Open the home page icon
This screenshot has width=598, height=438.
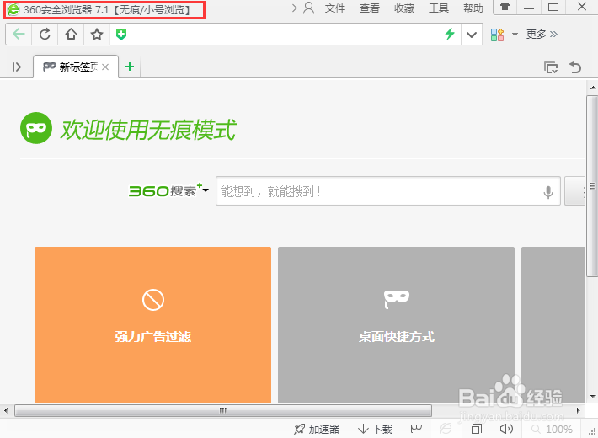pyautogui.click(x=71, y=35)
